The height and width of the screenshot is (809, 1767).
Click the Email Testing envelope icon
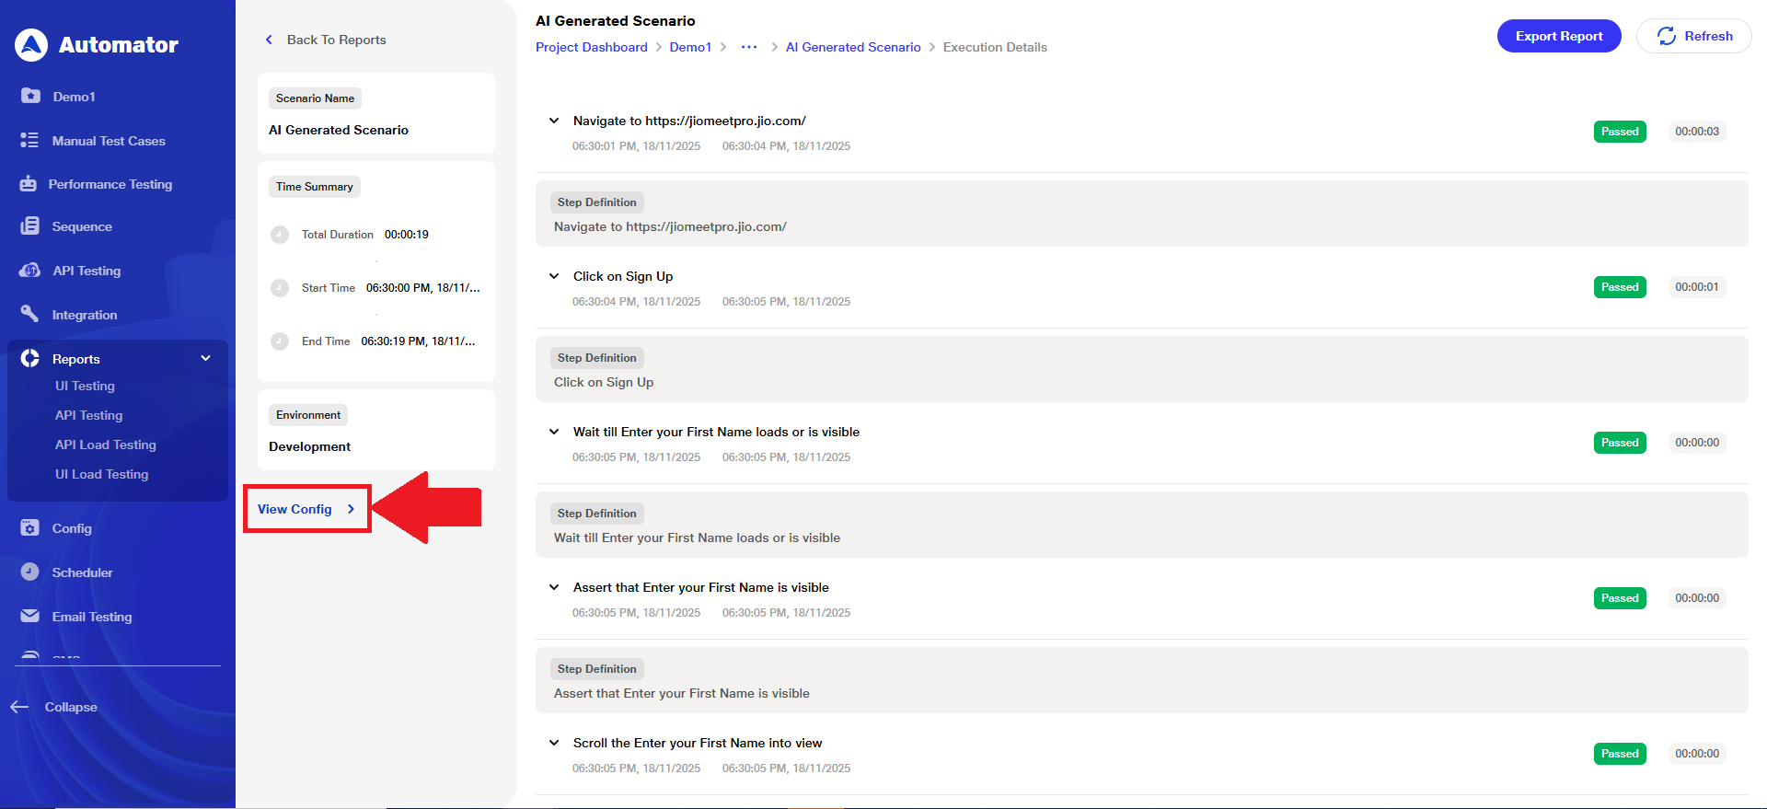click(29, 616)
